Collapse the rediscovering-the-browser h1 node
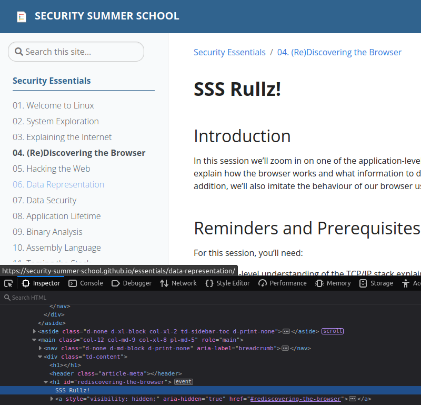This screenshot has height=405, width=421. pyautogui.click(x=46, y=381)
